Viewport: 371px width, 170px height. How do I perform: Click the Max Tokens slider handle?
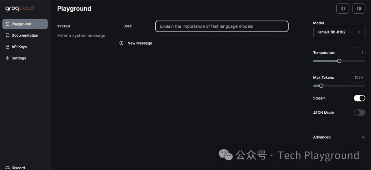pos(321,86)
